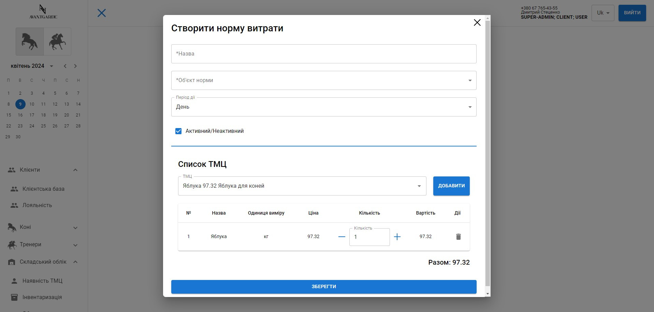
Task: Open the ТМЦ selection dropdown
Action: click(302, 186)
